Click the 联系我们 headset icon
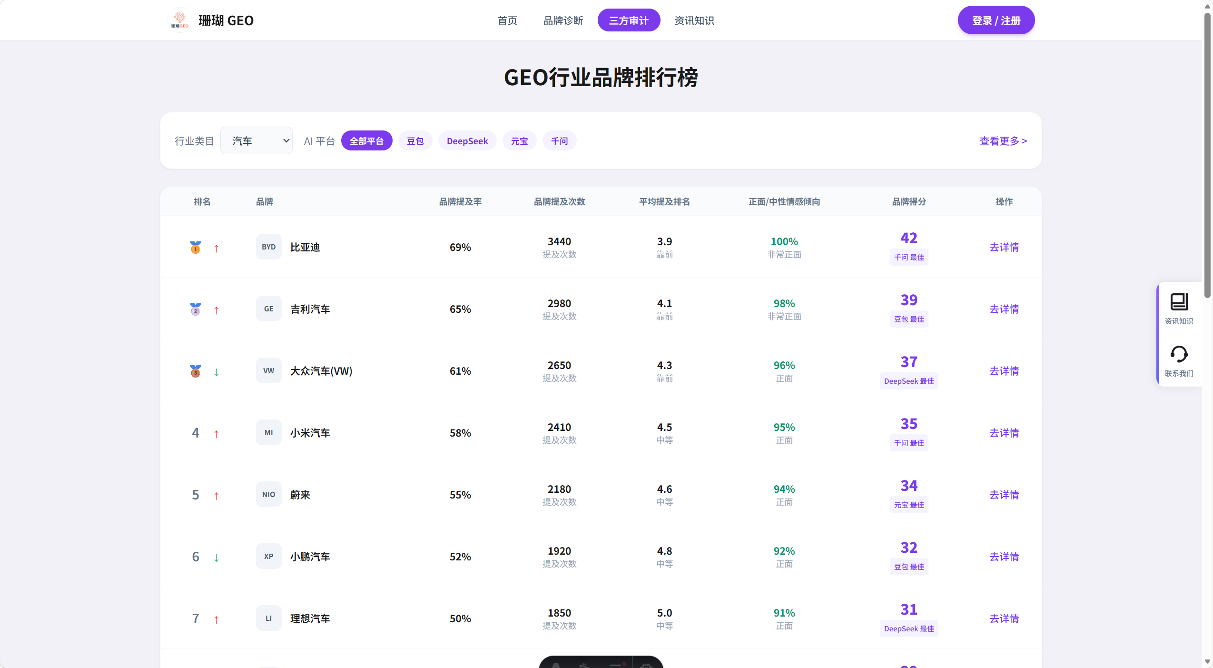 (x=1179, y=354)
